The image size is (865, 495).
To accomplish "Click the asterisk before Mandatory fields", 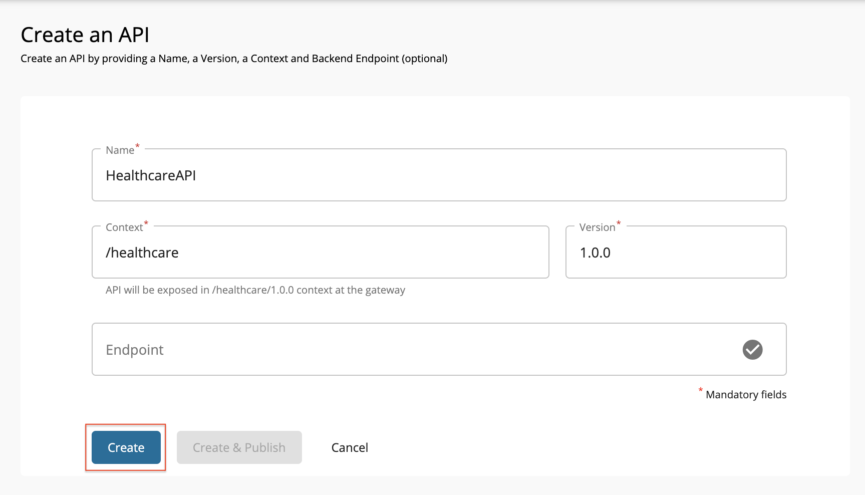I will pyautogui.click(x=700, y=390).
